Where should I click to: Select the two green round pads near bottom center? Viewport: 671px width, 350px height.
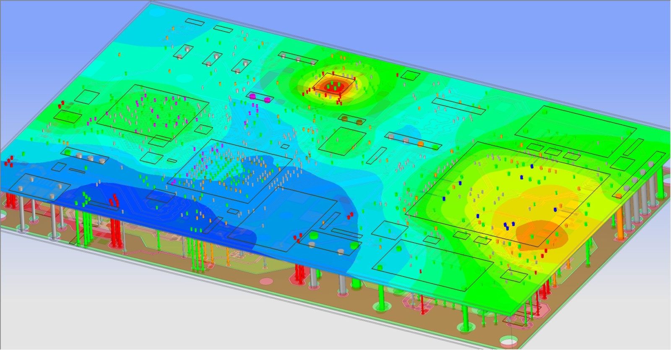coord(333,240)
